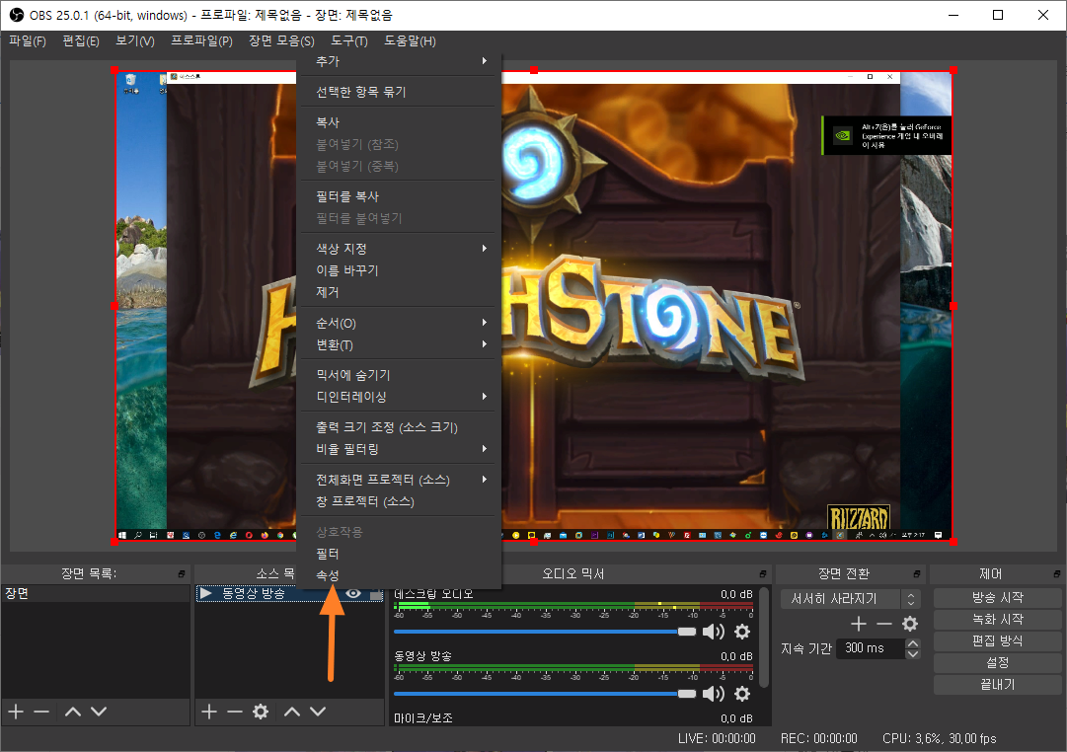Choose 복사 from the context menu
1067x752 pixels.
(x=401, y=121)
